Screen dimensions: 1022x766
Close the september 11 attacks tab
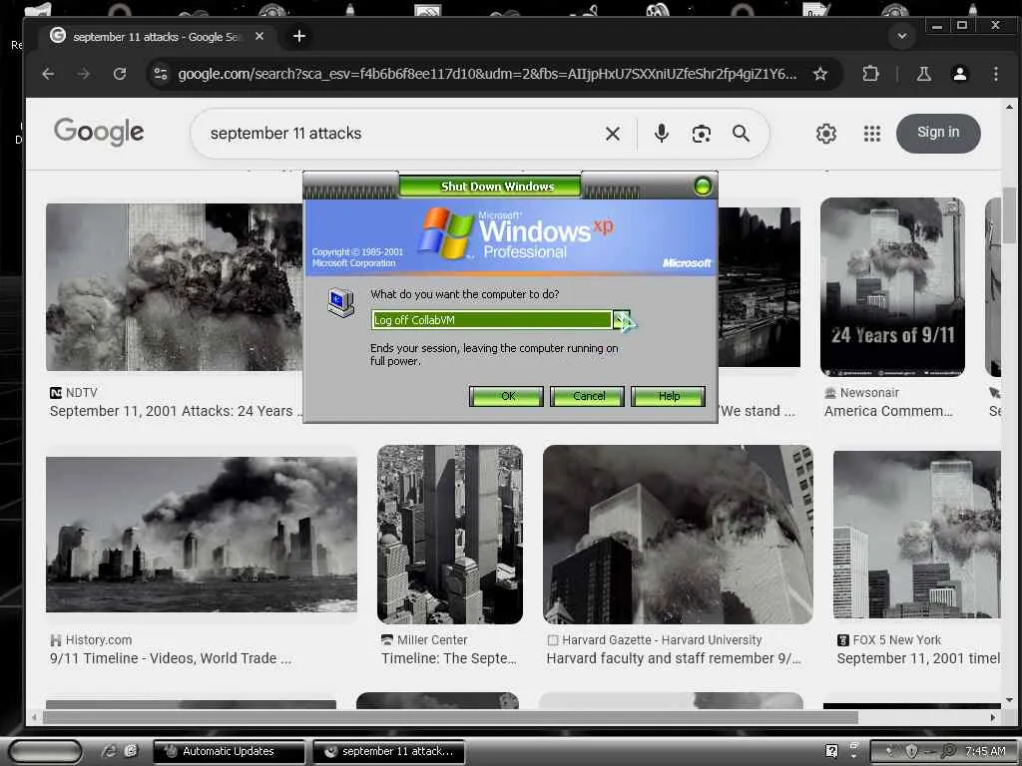pyautogui.click(x=259, y=37)
